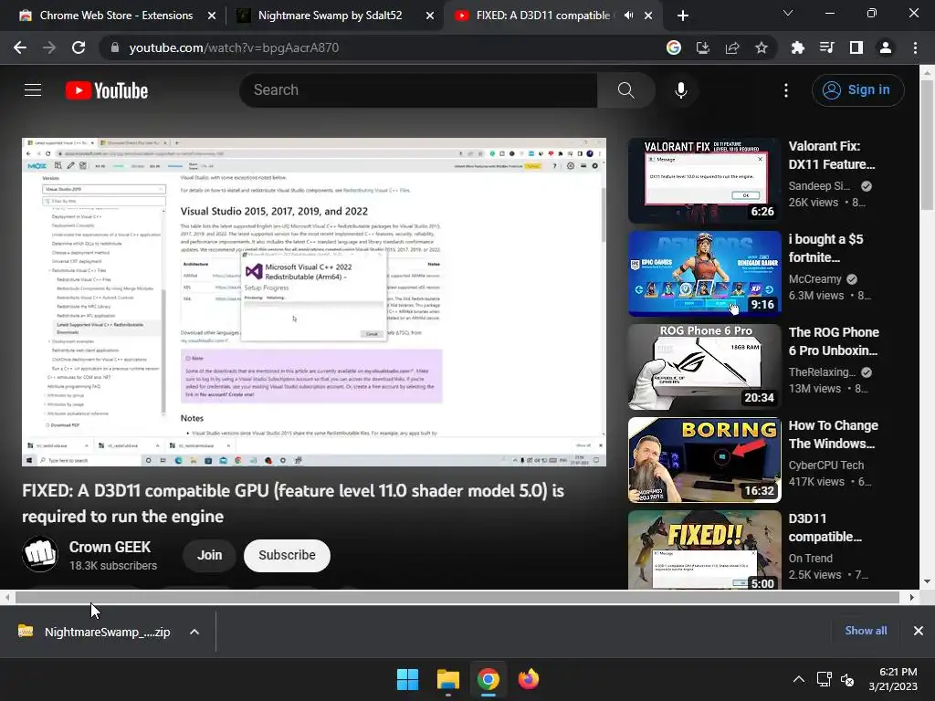Click the Sign in button

tap(857, 90)
